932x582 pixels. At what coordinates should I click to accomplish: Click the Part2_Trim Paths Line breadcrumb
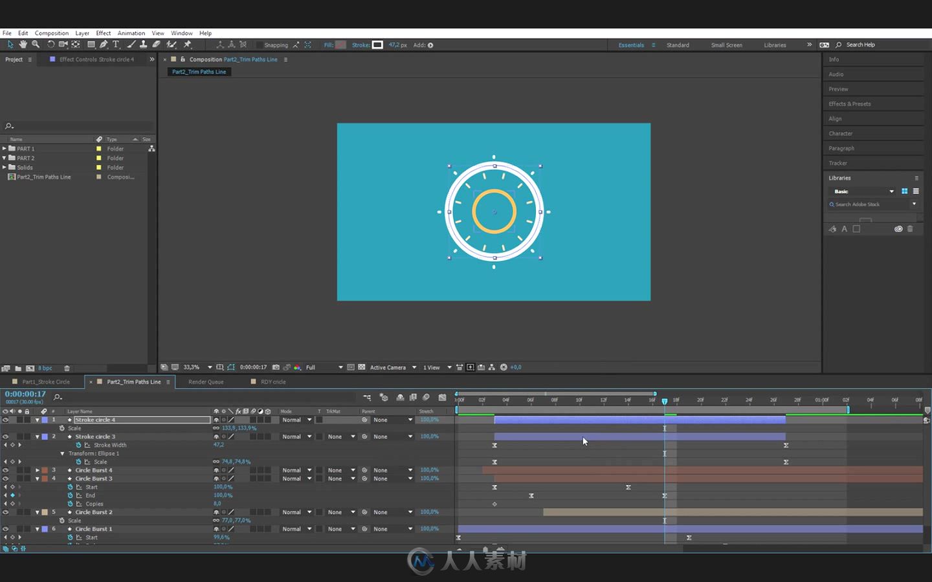[199, 72]
